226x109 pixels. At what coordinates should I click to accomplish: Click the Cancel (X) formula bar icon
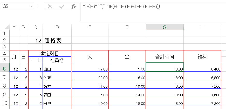click(50, 7)
